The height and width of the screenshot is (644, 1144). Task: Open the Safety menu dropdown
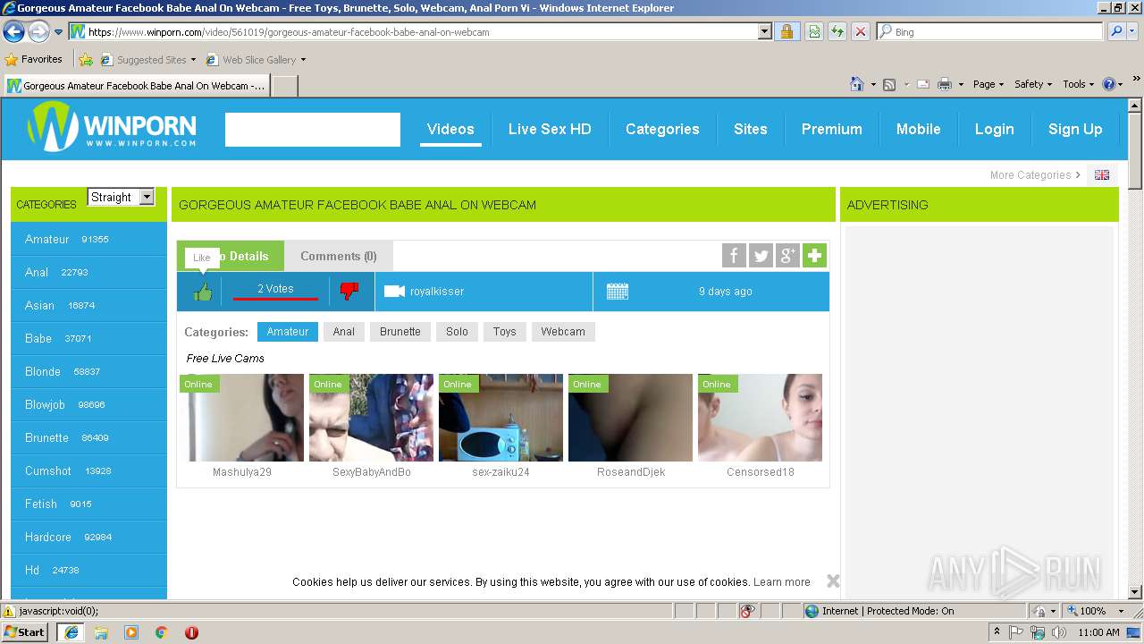coord(1033,84)
